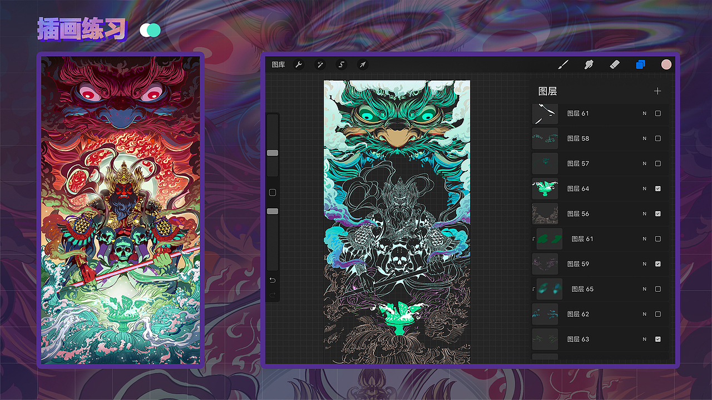Viewport: 712px width, 400px height.
Task: Activate the Transform arrow tool
Action: tap(363, 65)
